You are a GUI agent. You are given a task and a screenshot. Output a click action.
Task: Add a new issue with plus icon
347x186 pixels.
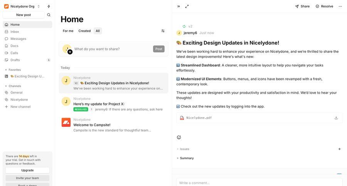tap(339, 149)
